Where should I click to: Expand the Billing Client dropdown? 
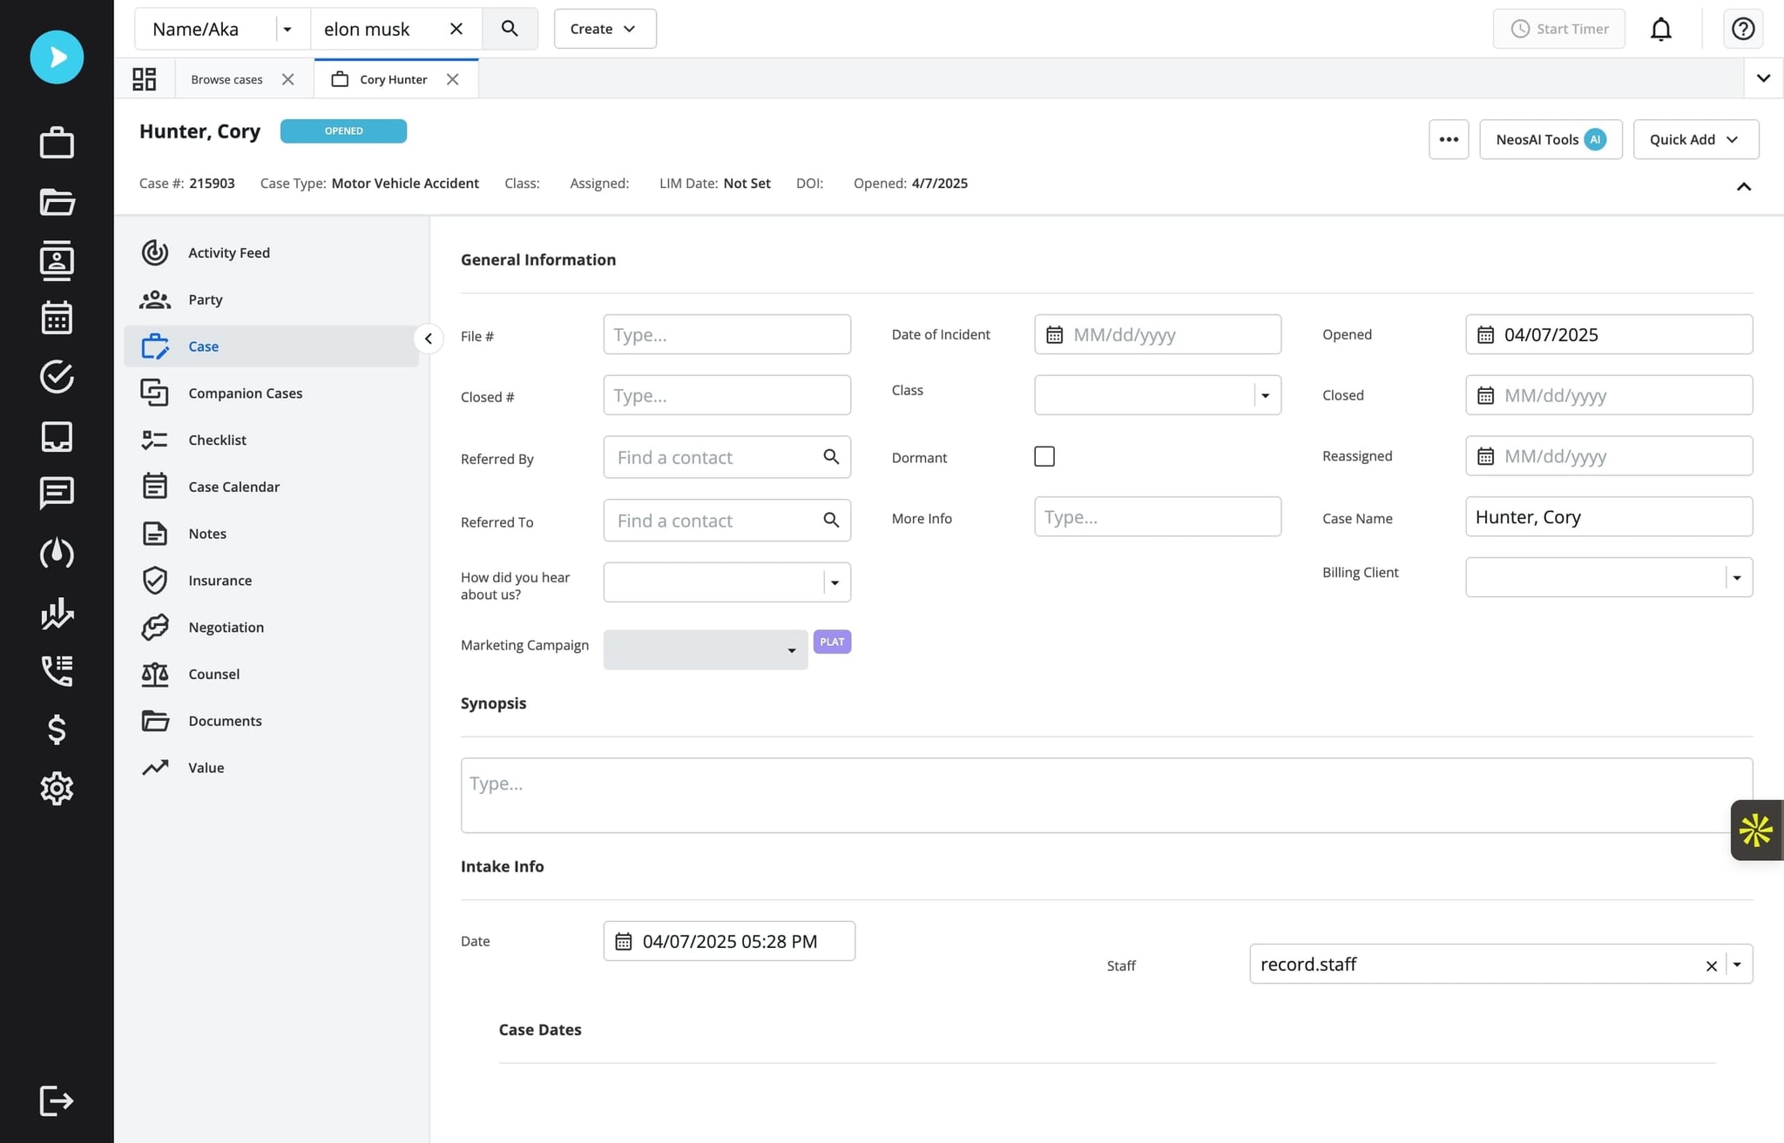tap(1737, 577)
